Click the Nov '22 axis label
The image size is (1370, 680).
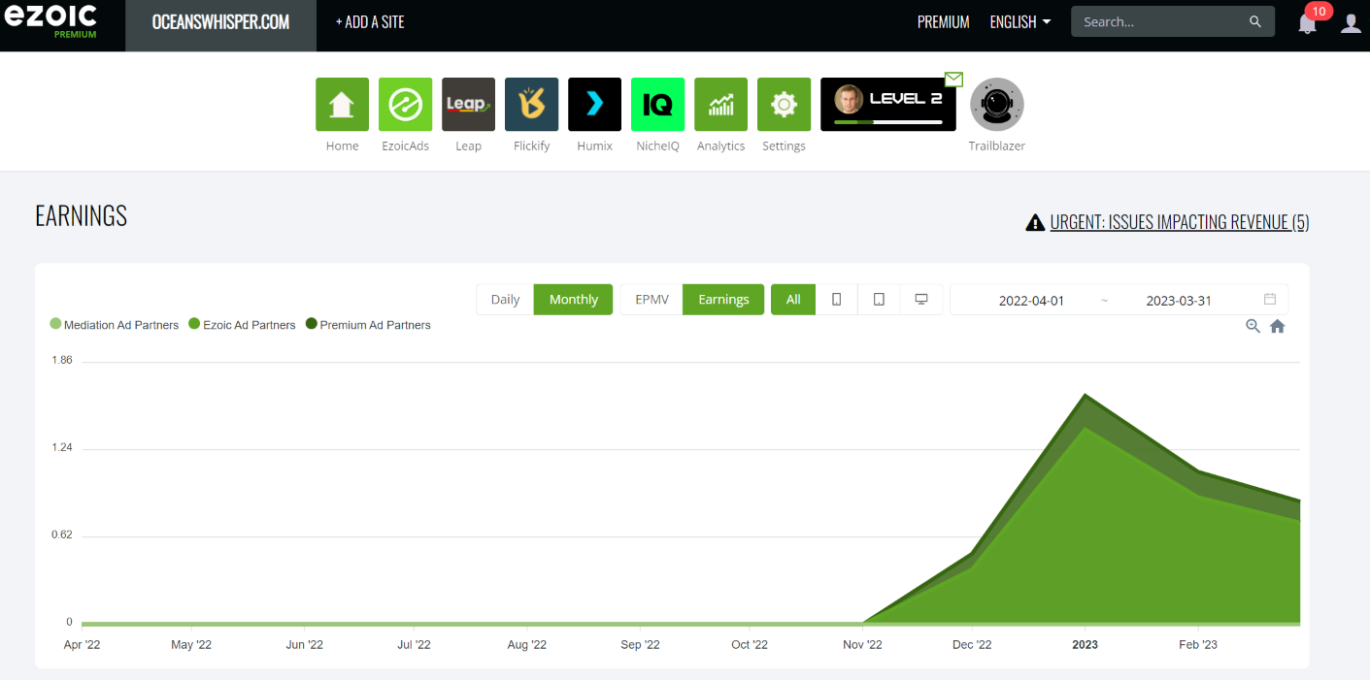862,645
